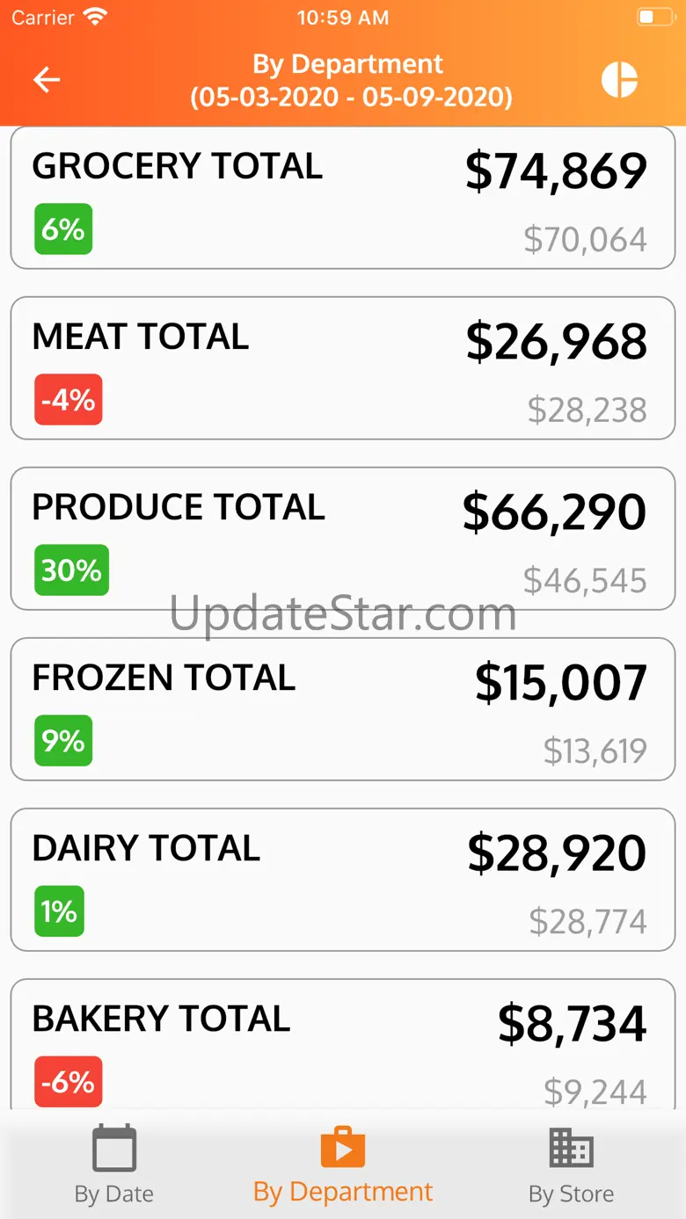This screenshot has width=686, height=1219.
Task: Tap the red -6% bakery badge
Action: tap(69, 1082)
